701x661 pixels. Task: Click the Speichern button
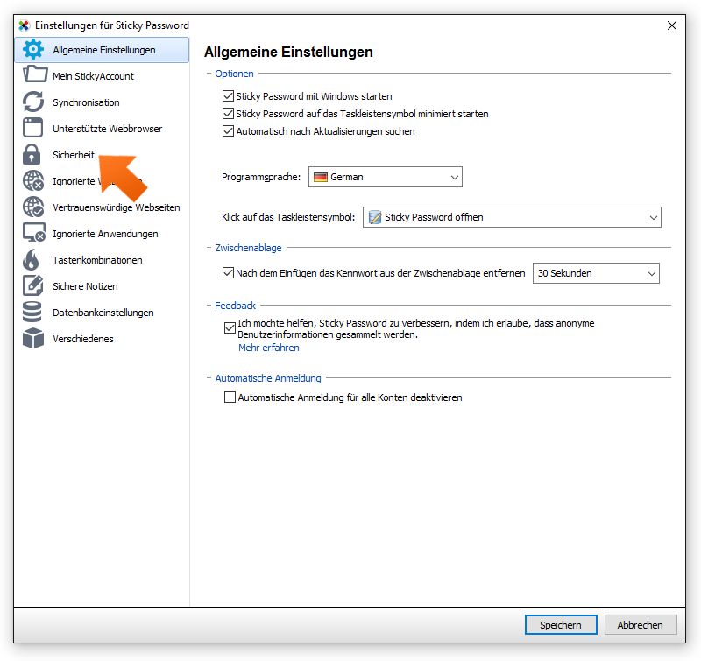tap(561, 625)
